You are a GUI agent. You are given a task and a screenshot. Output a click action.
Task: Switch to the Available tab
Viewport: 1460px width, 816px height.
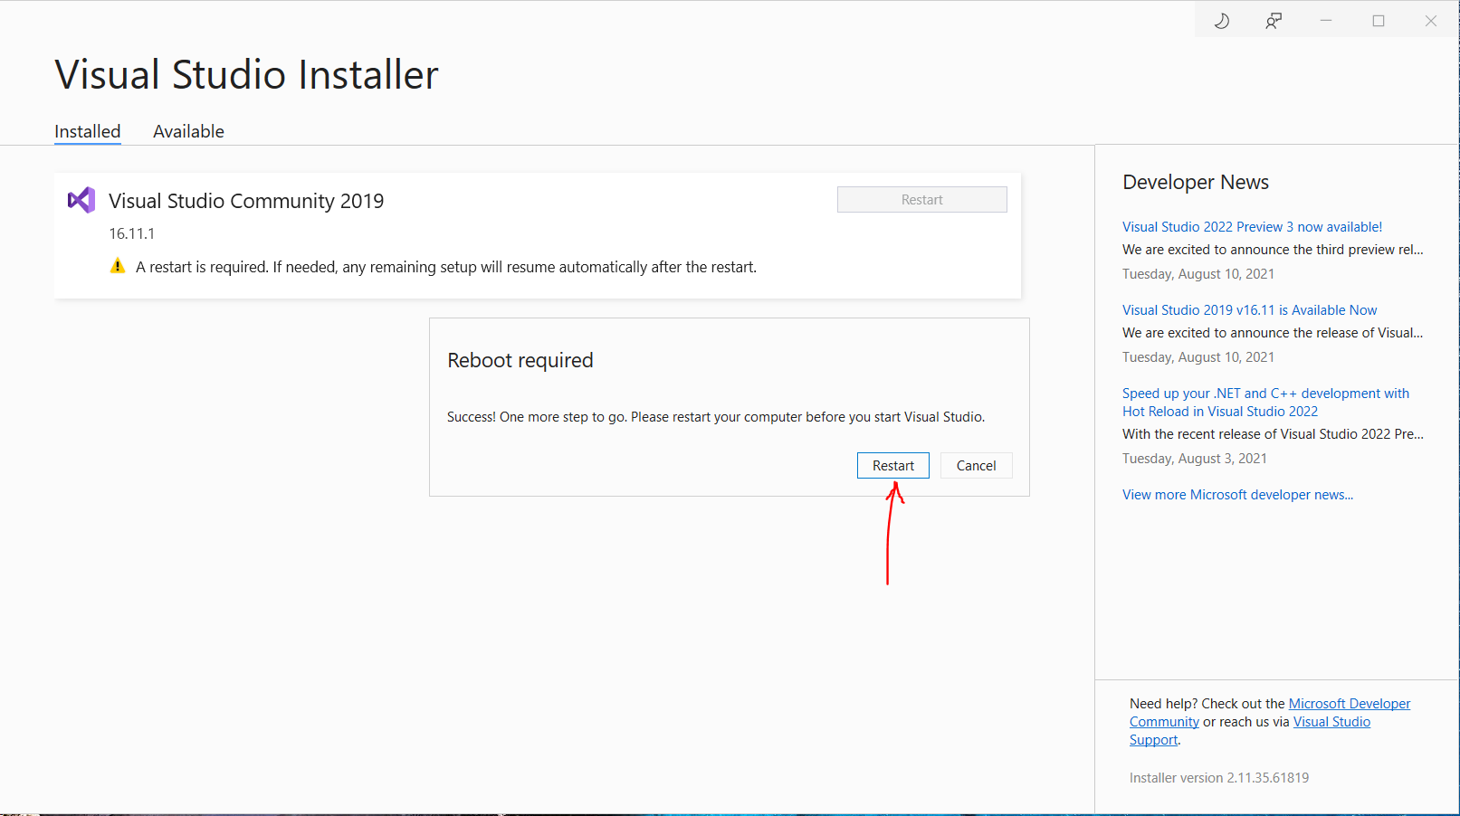188,131
